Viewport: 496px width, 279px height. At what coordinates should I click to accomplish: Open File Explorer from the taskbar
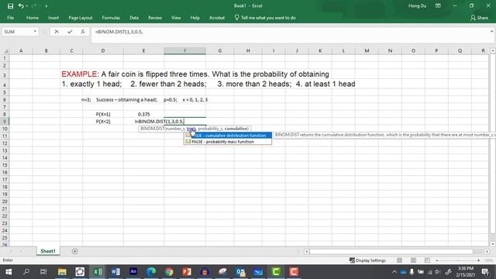click(62, 272)
